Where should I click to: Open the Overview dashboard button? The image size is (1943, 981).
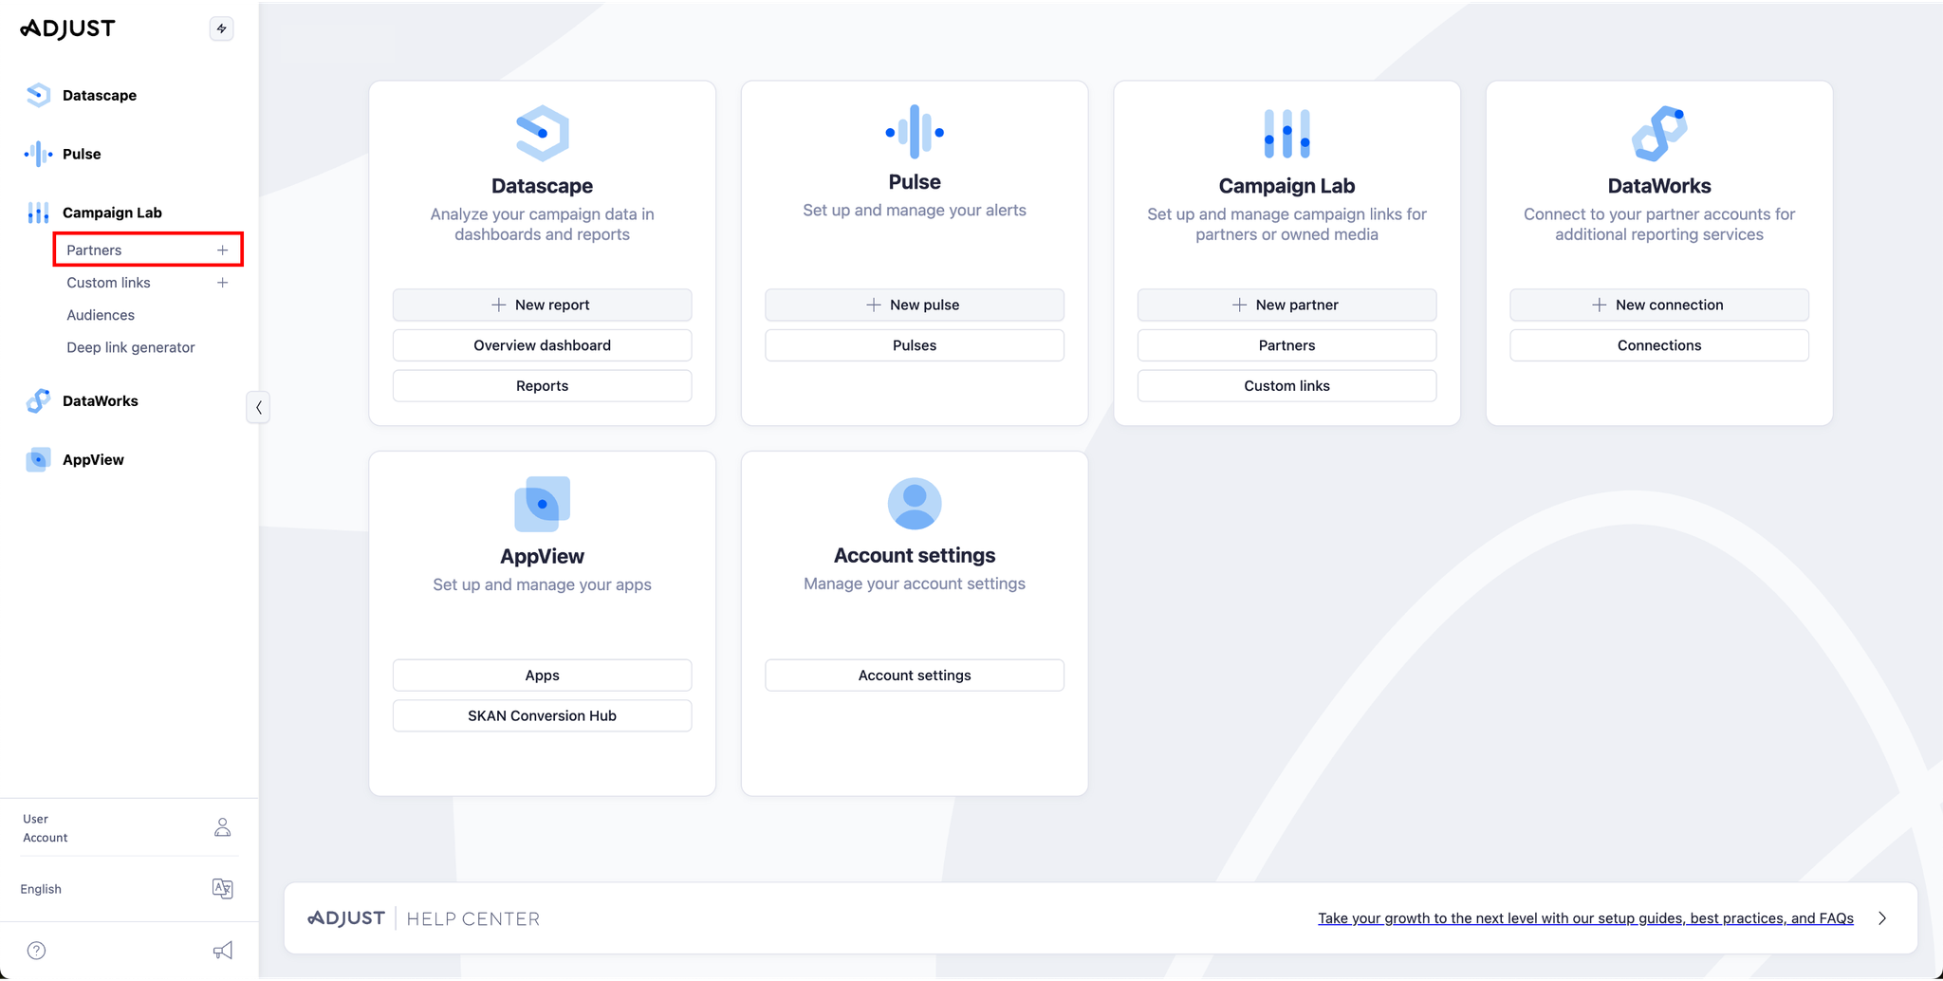point(543,345)
